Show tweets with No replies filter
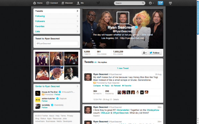199x124 pixels. click(102, 62)
